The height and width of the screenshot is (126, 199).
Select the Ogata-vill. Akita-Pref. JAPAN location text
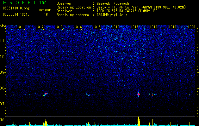[141, 7]
